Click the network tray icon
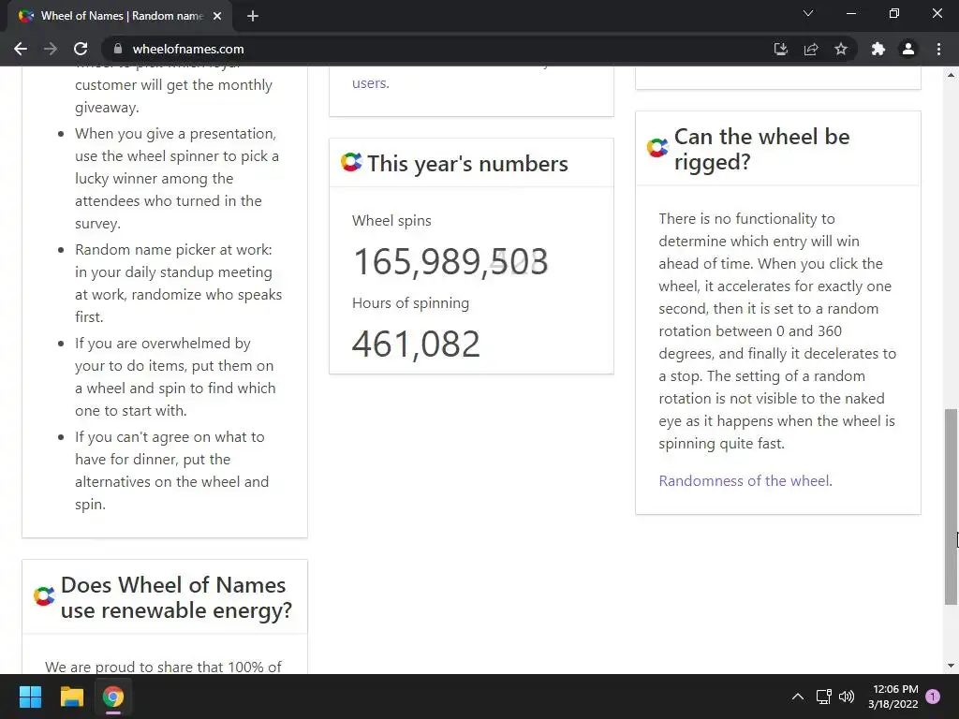The width and height of the screenshot is (959, 719). 823,697
